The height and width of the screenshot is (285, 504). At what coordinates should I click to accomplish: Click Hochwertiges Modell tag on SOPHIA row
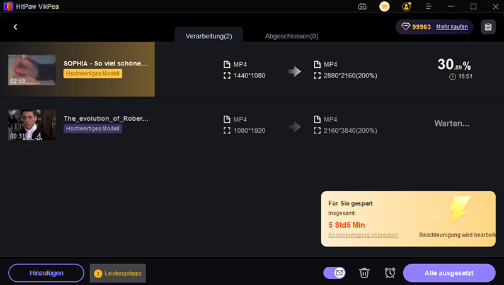93,74
